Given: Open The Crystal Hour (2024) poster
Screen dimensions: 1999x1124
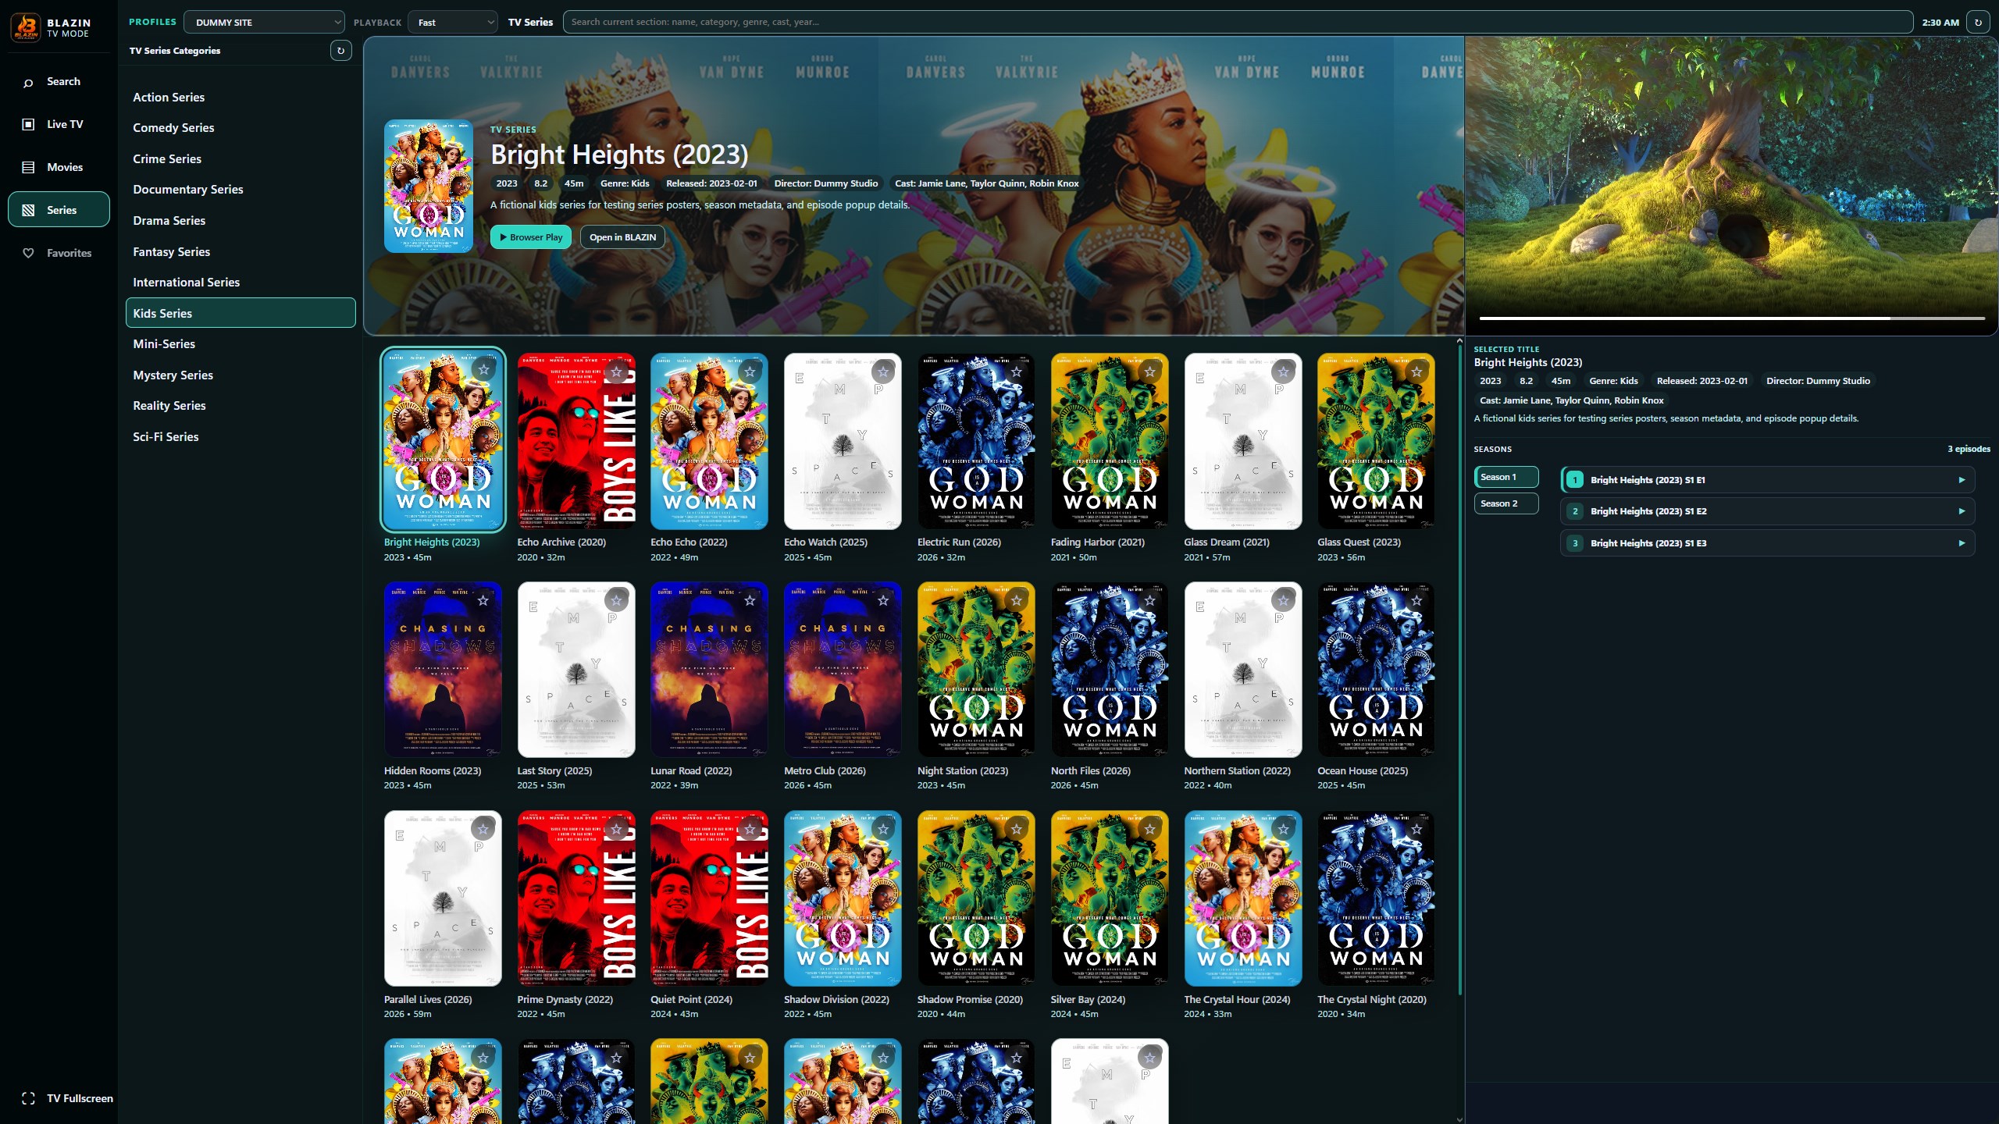Looking at the screenshot, I should 1242,898.
